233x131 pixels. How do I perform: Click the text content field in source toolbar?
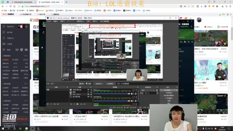point(147,84)
